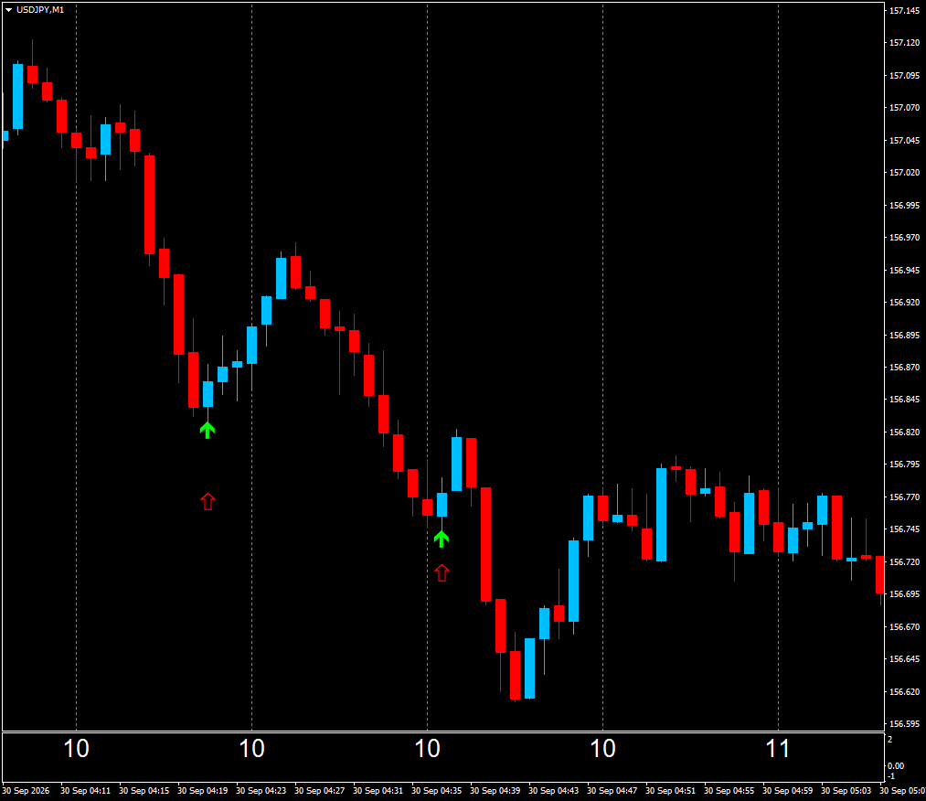Click the indicator scale value 0.00
This screenshot has width=926, height=801.
(x=896, y=765)
